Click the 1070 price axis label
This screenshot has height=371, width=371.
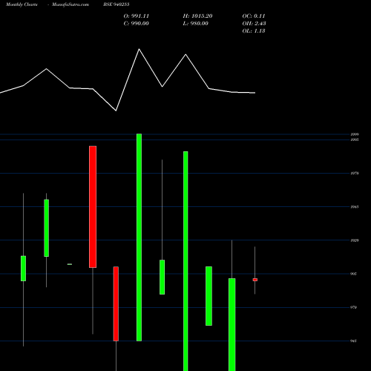[355, 173]
